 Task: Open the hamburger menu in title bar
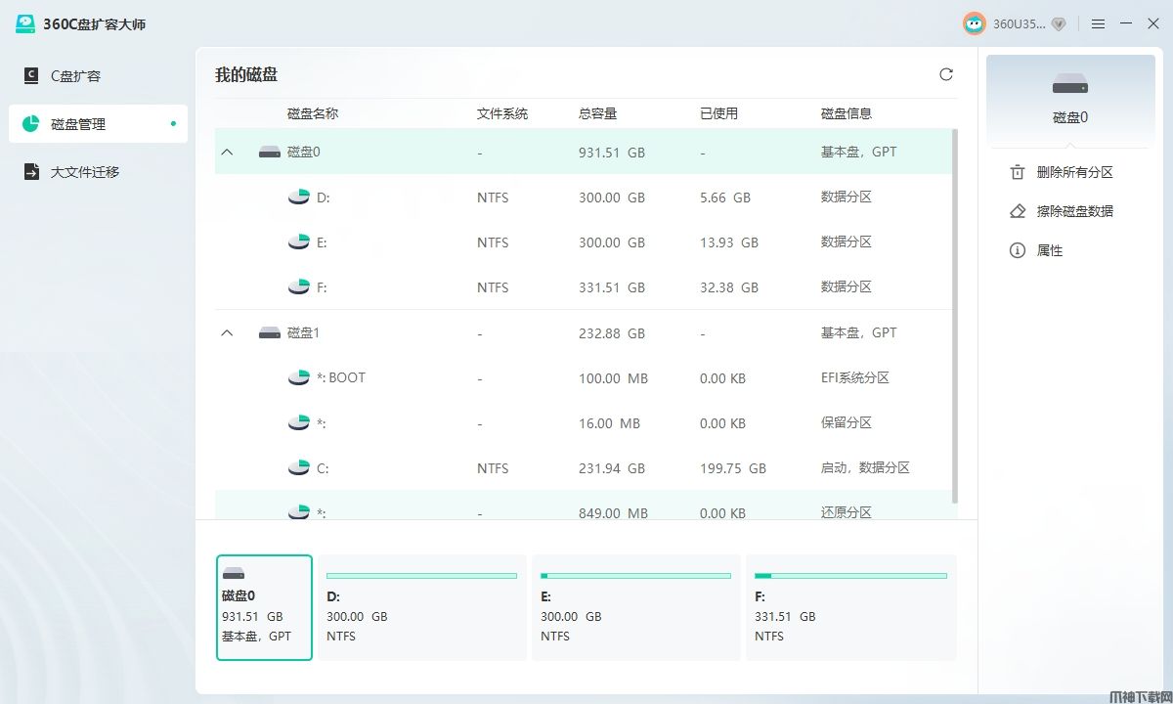click(1098, 23)
